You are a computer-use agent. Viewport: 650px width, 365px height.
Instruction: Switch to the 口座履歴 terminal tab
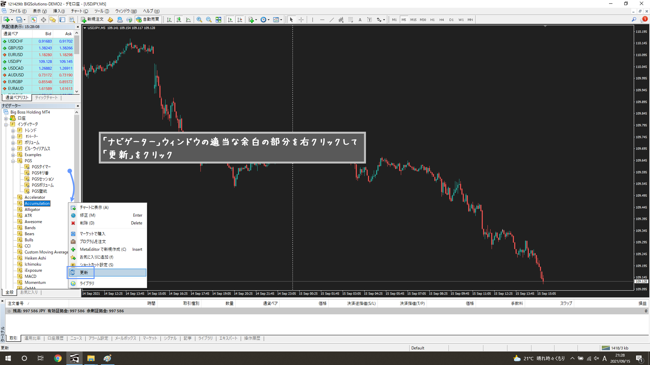[55, 338]
